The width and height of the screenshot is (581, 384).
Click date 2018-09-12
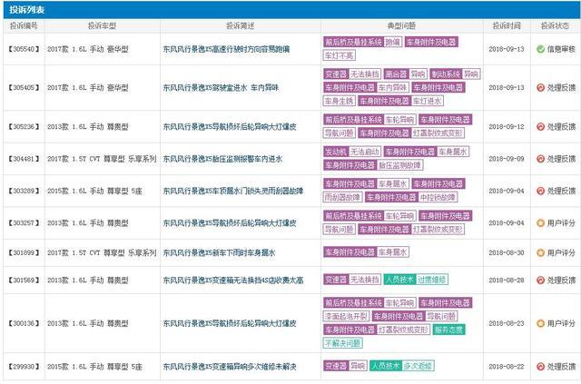[507, 127]
